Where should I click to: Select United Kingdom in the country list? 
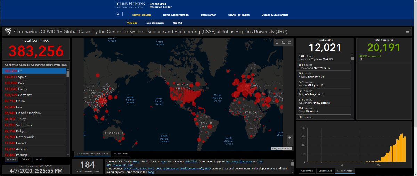[34, 113]
